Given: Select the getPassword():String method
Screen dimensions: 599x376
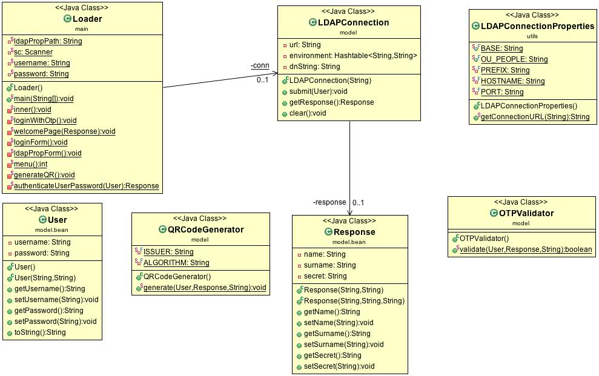Looking at the screenshot, I should 49,311.
